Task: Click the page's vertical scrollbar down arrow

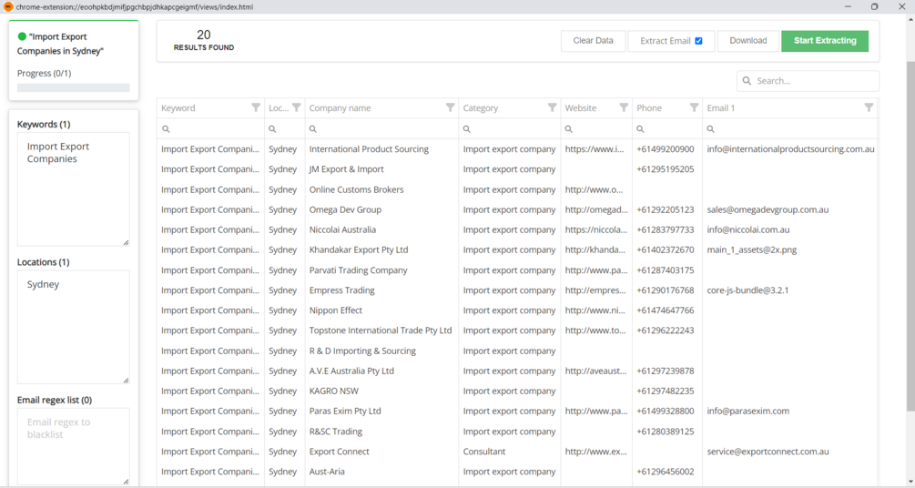Action: pyautogui.click(x=910, y=482)
